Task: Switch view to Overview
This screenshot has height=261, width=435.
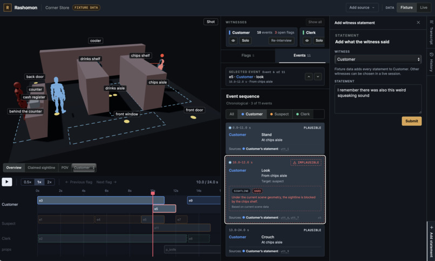Action: point(13,168)
